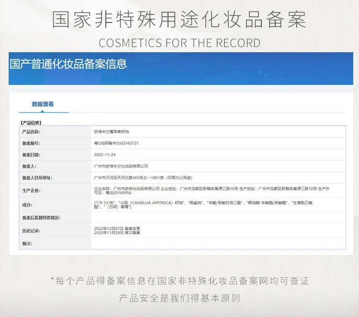The height and width of the screenshot is (317, 359).
Task: Select the 成分 row label
Action: pyautogui.click(x=27, y=204)
